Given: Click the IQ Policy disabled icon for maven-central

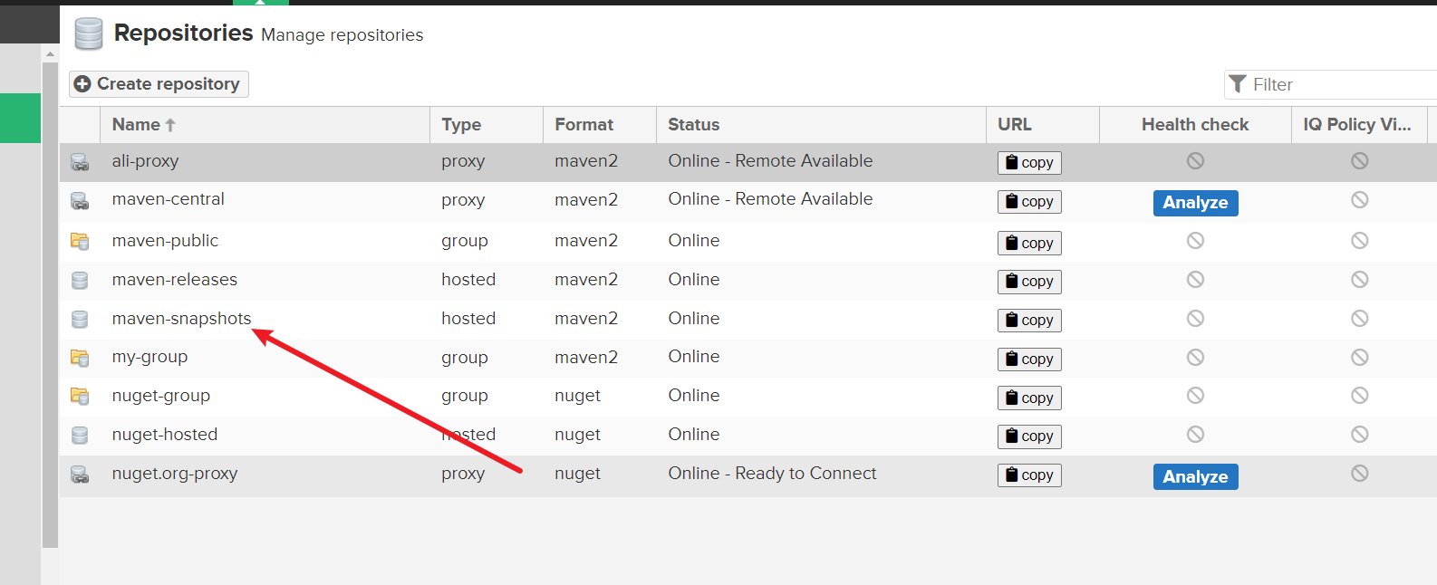Looking at the screenshot, I should [1359, 200].
